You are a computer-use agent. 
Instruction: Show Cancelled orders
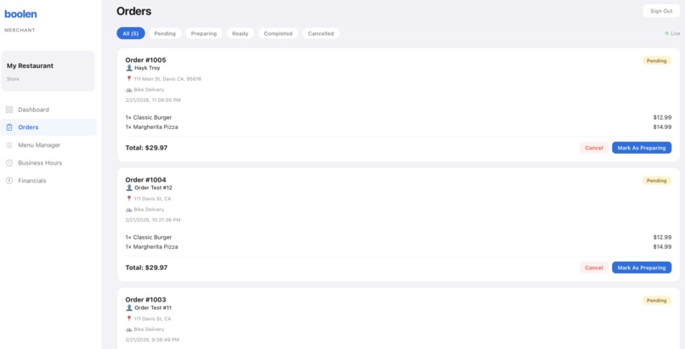coord(320,34)
